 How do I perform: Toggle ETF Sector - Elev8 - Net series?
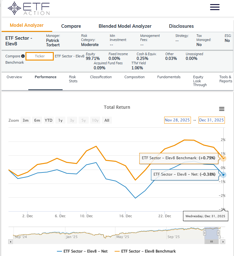[x=82, y=251]
